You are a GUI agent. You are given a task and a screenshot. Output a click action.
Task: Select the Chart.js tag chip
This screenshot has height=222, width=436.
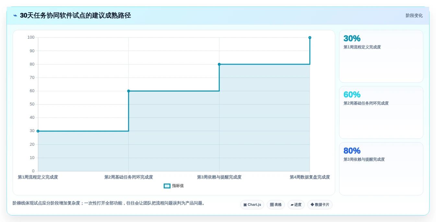[252, 205]
